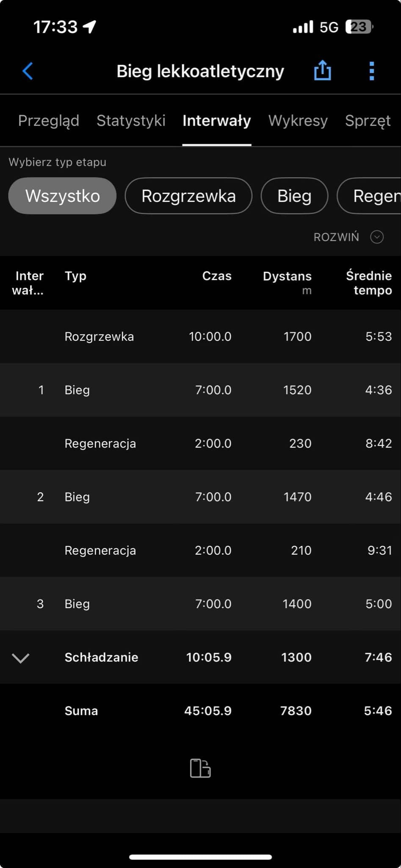
Task: Switch to the Przegląd tab
Action: coord(49,121)
